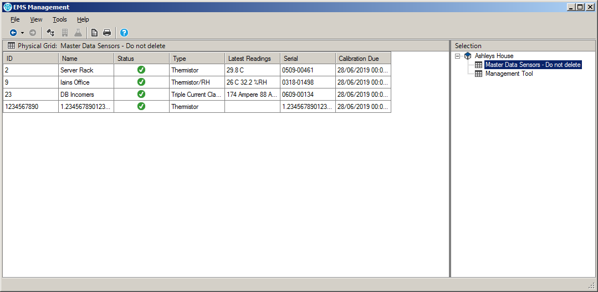Click the building toolbar icon
Viewport: 598px width, 292px height.
tap(64, 33)
